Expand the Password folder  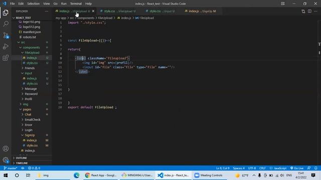point(31,94)
